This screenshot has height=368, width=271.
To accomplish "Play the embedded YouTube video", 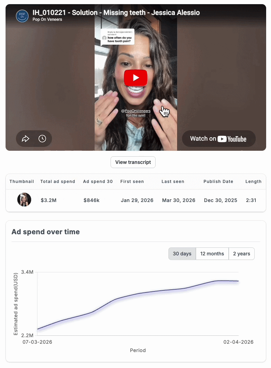I will 135,78.
